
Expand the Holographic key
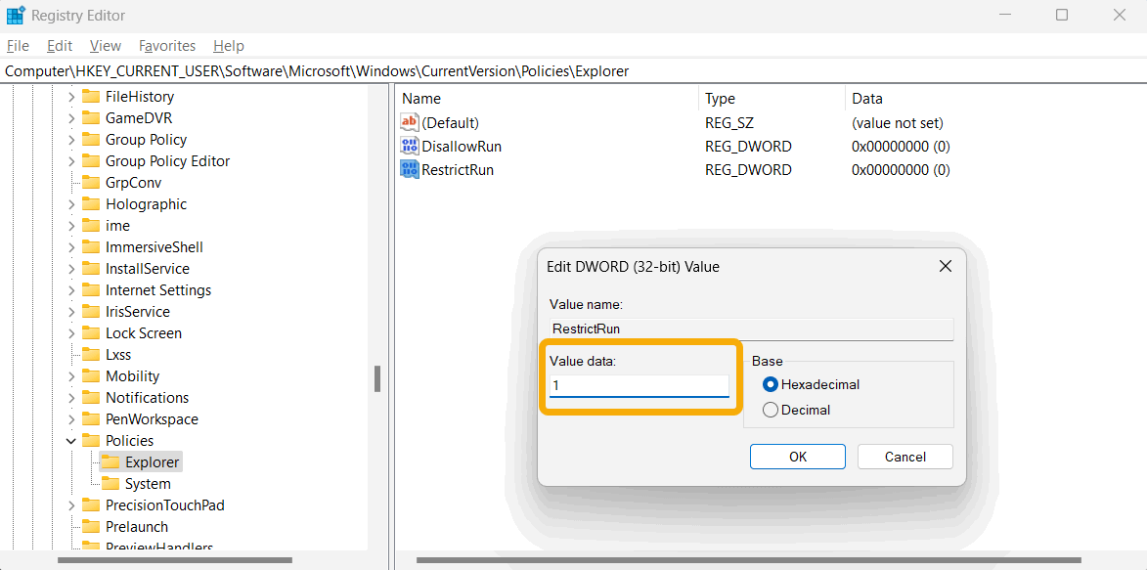71,204
